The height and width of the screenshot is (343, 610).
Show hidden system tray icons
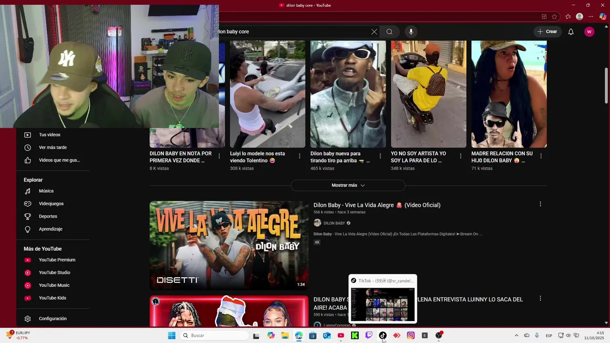[516, 335]
